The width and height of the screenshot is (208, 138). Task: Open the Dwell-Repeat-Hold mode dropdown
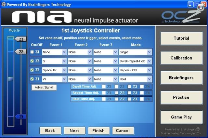(x=135, y=61)
